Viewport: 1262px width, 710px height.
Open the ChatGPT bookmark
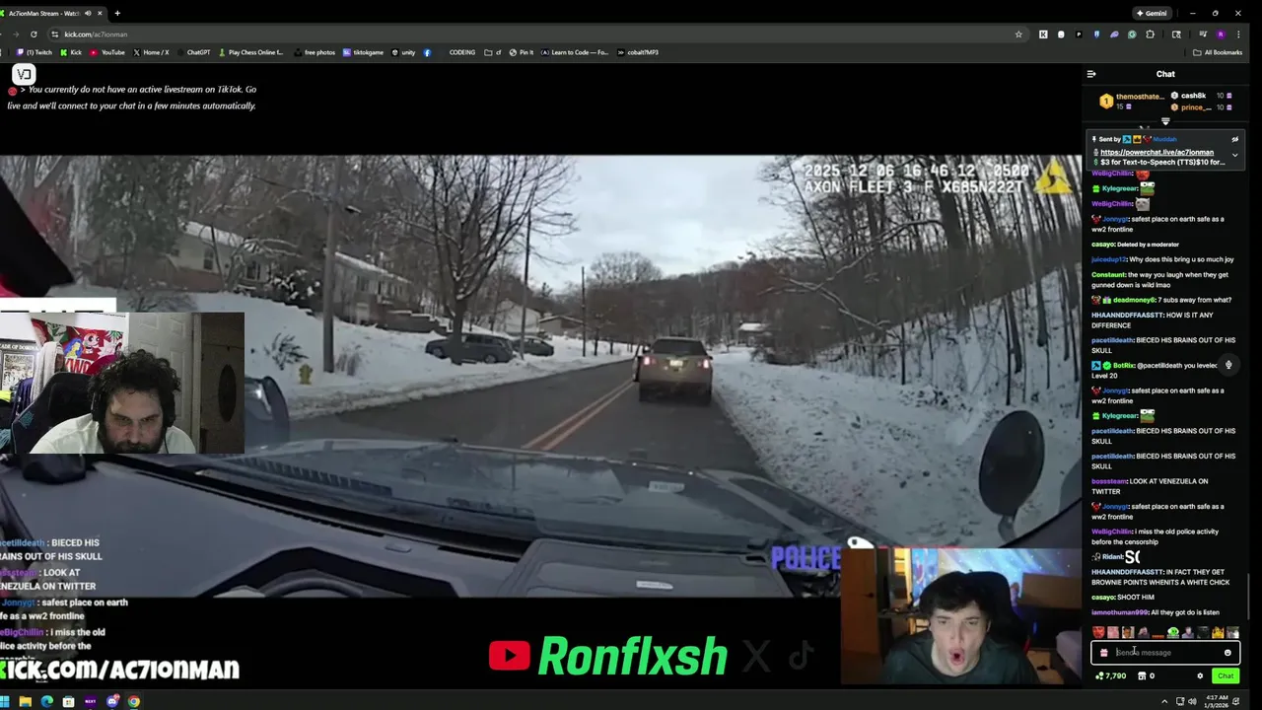pyautogui.click(x=193, y=52)
